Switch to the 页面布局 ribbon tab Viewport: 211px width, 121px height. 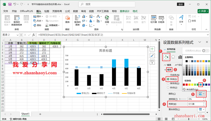tap(57, 11)
